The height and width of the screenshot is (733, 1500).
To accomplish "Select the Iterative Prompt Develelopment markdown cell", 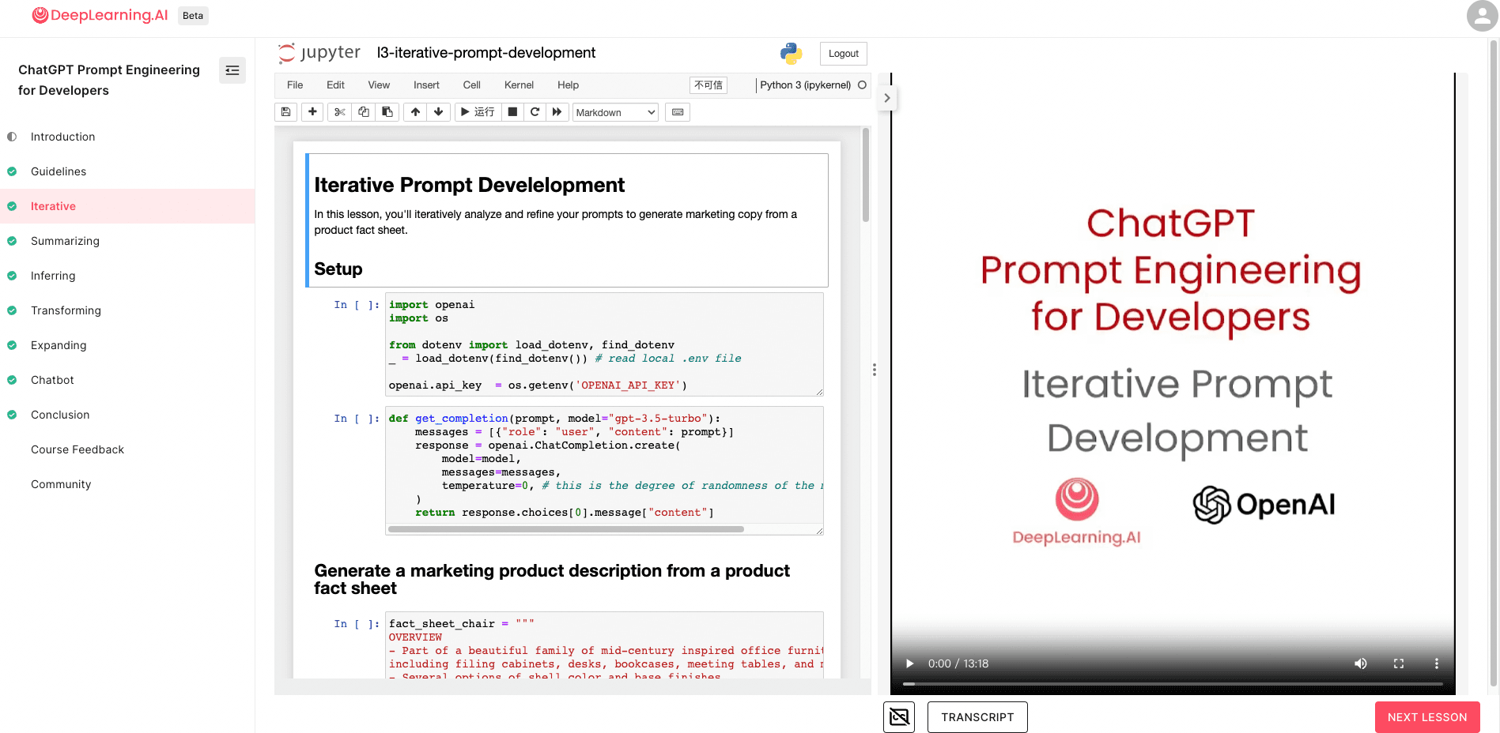I will click(x=567, y=220).
